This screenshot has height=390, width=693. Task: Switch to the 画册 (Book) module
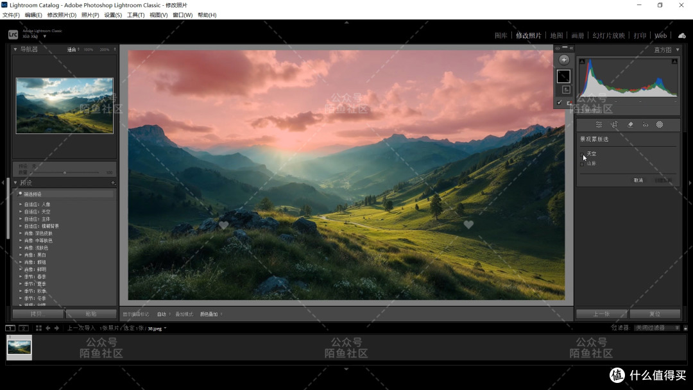[x=577, y=35]
